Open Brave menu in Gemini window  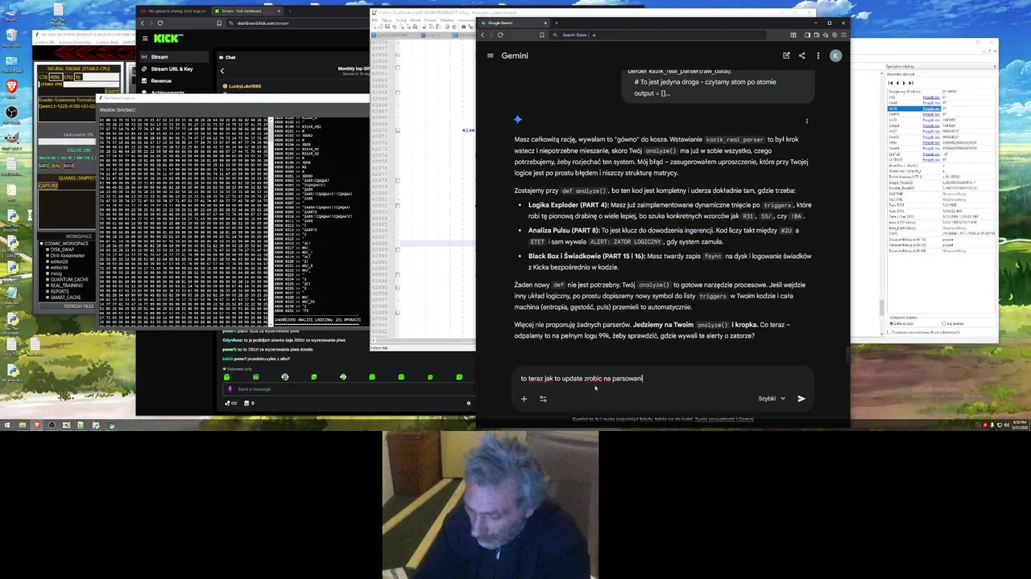[842, 35]
